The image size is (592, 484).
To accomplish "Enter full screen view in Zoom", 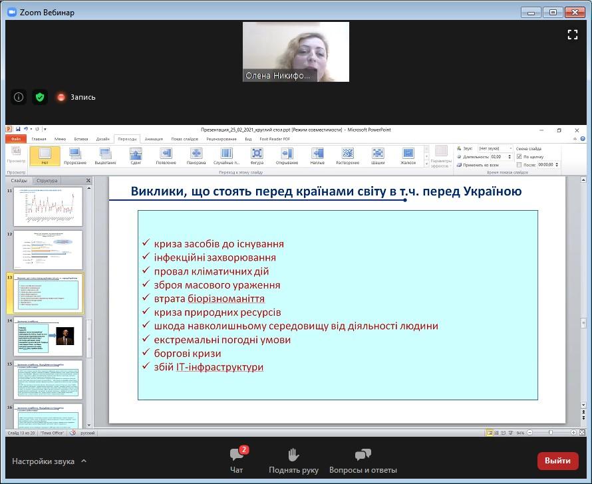I will 572,35.
